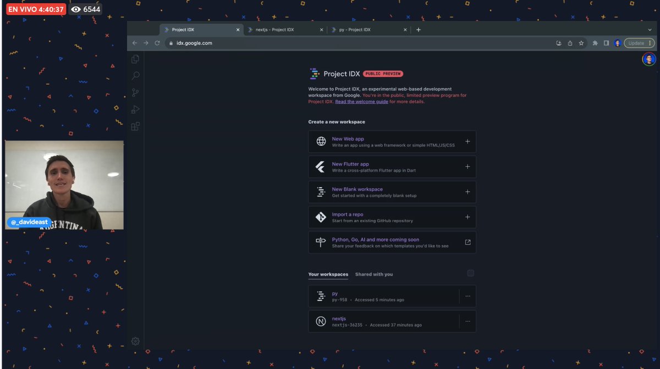Click the EN VIVO live timer badge
Viewport: 660px width, 369px height.
pos(36,9)
